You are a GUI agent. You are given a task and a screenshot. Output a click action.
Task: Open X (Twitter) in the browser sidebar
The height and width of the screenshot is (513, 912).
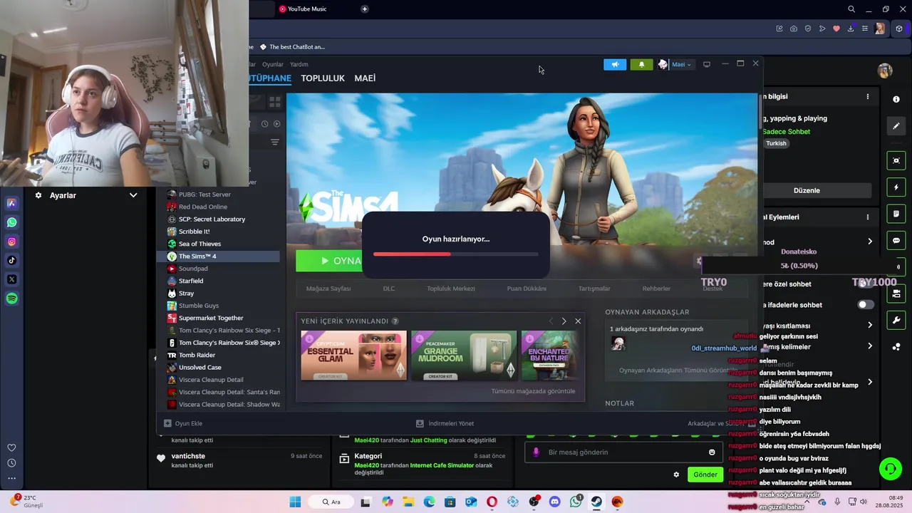(12, 280)
